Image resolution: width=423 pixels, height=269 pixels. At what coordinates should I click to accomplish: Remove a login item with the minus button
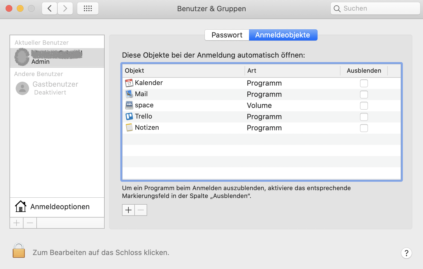(x=141, y=210)
